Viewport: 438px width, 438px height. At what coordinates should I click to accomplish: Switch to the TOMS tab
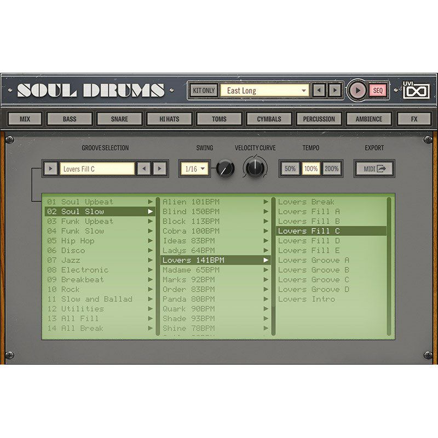(x=219, y=119)
